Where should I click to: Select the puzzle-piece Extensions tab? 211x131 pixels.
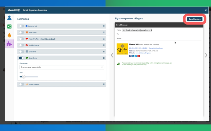click(x=10, y=44)
